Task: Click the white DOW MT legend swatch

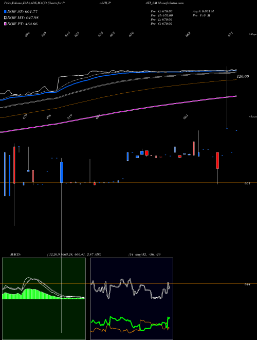Action: point(5,18)
